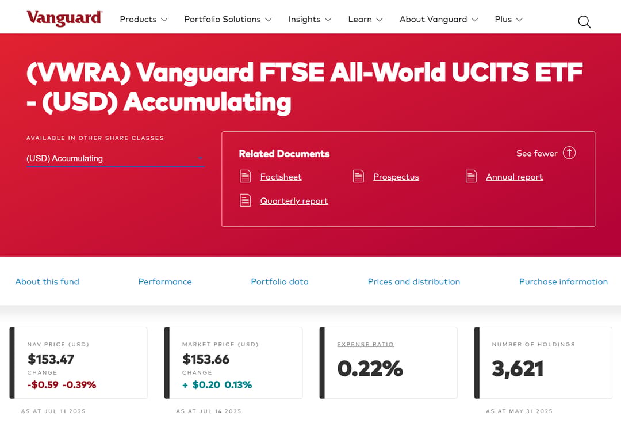The image size is (621, 423).
Task: Click the Vanguard logo
Action: [x=64, y=18]
